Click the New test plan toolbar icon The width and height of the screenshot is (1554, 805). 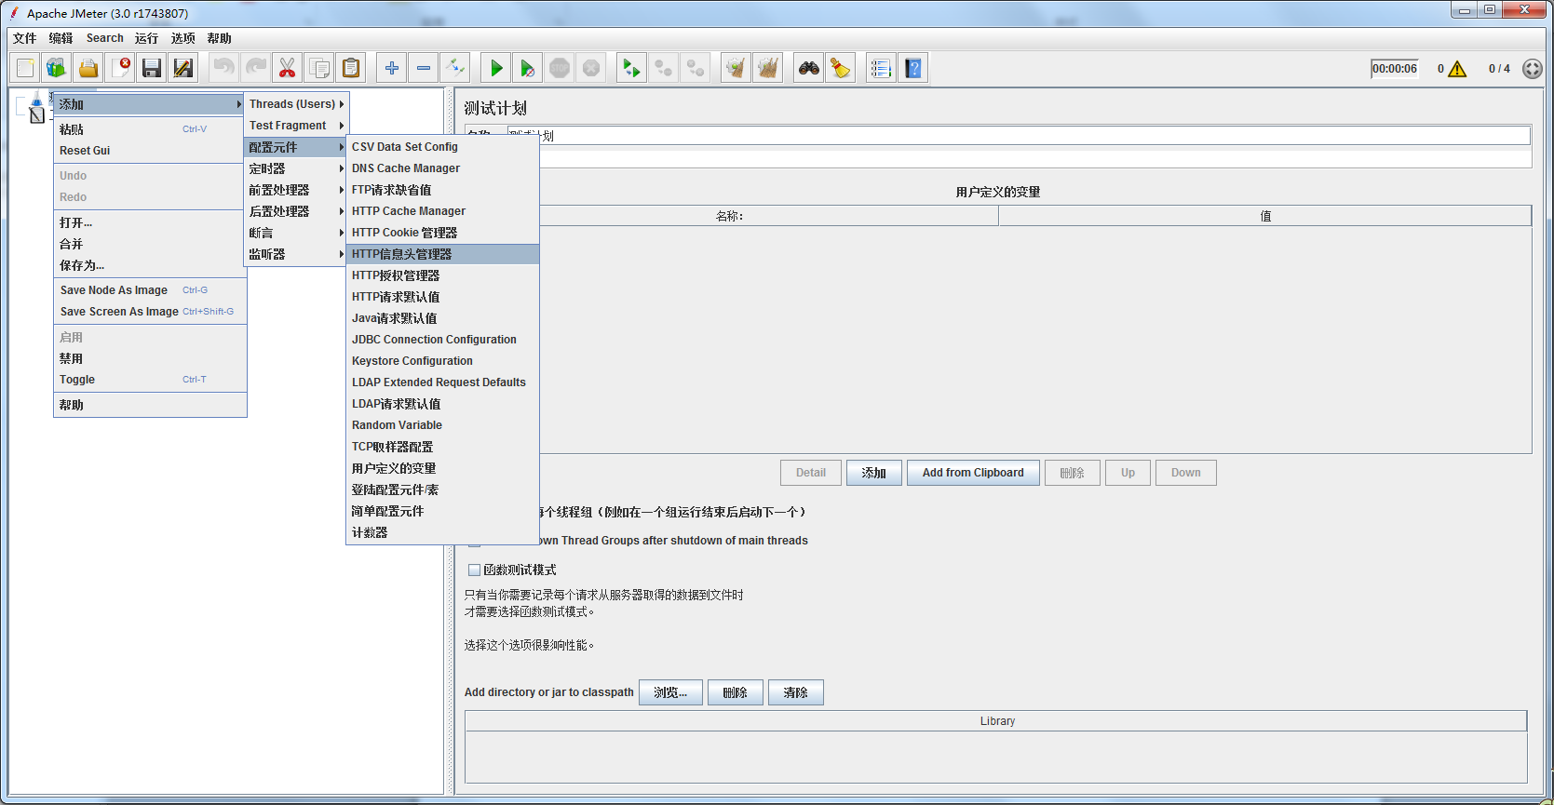pos(25,68)
